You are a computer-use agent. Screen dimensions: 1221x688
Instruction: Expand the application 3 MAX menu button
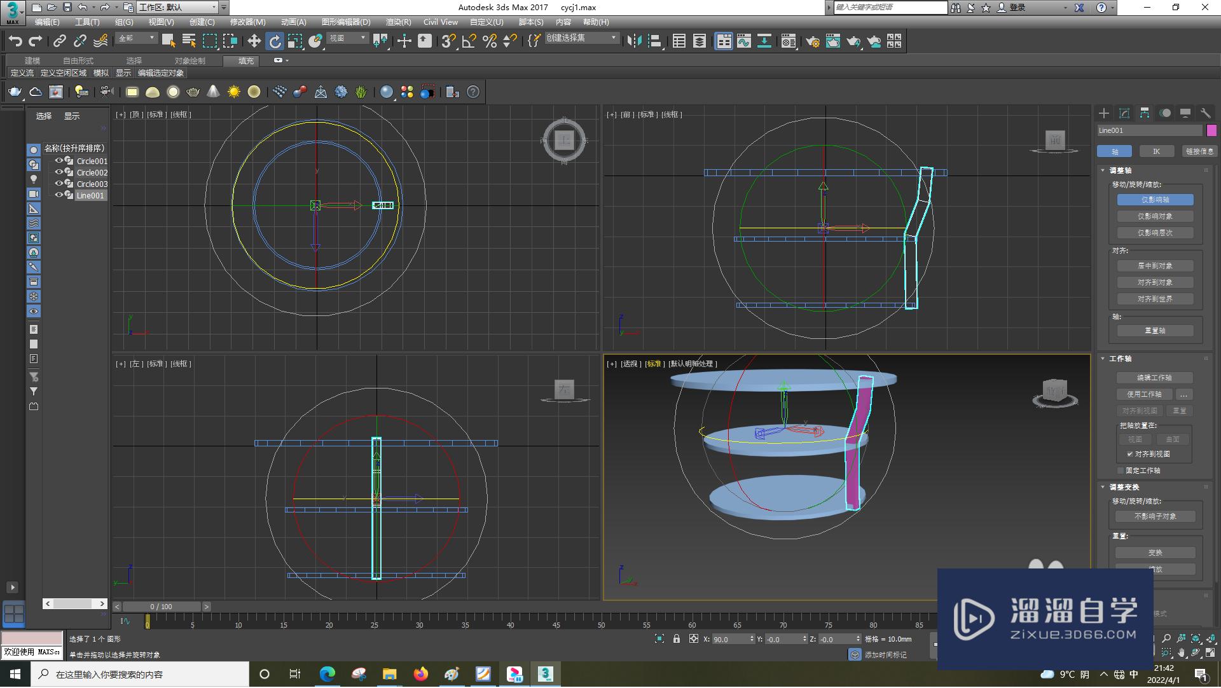13,12
